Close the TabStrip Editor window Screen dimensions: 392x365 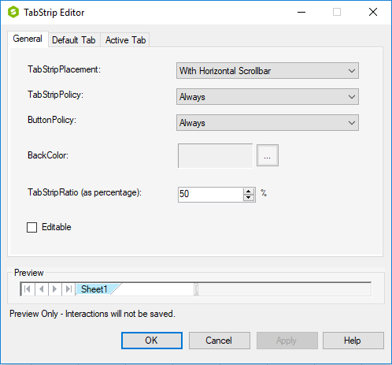(373, 12)
